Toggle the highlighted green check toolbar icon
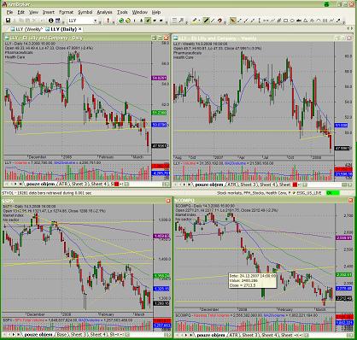Image resolution: width=357 pixels, height=340 pixels. [148, 21]
